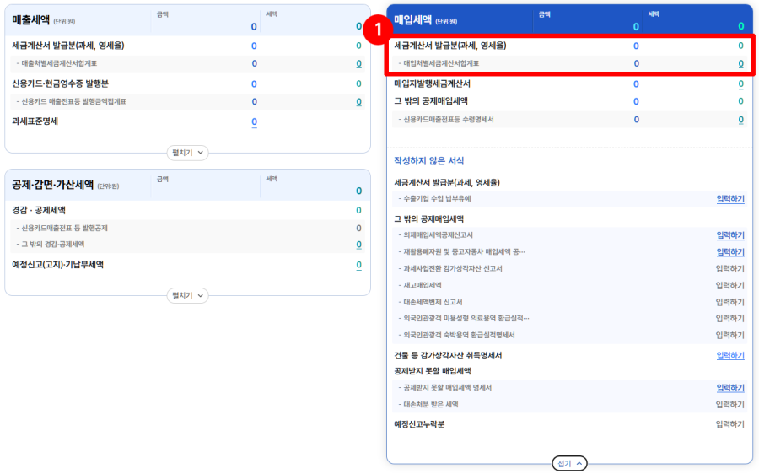Expand the 공제·감면·가산세액 panel using 펼치기
The height and width of the screenshot is (474, 759).
187,295
